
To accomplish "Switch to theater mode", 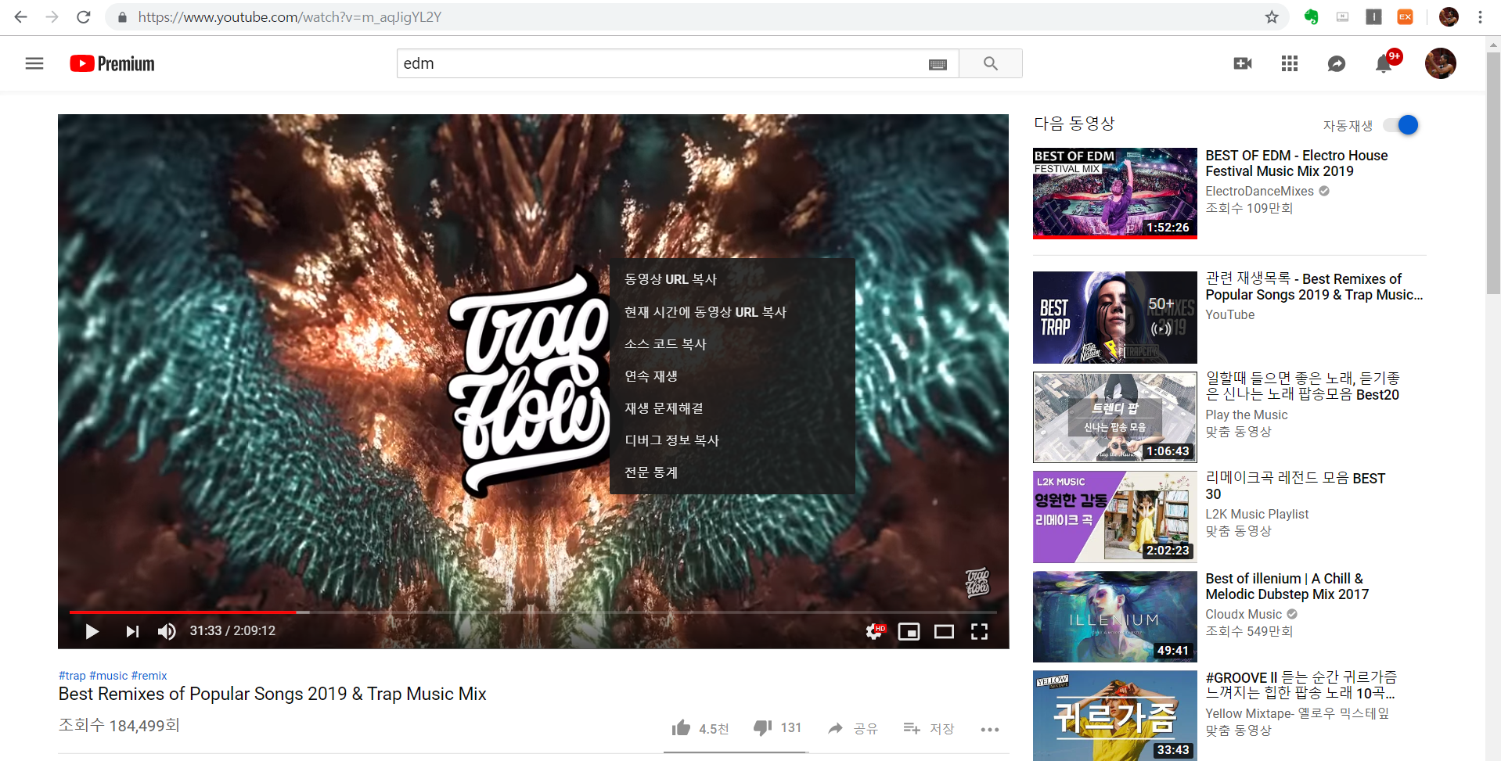I will pyautogui.click(x=944, y=631).
